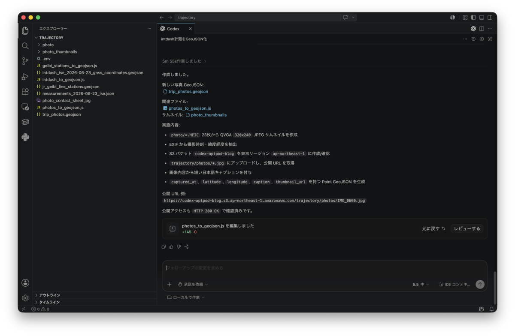Open the errors and warnings count in status bar

40,309
